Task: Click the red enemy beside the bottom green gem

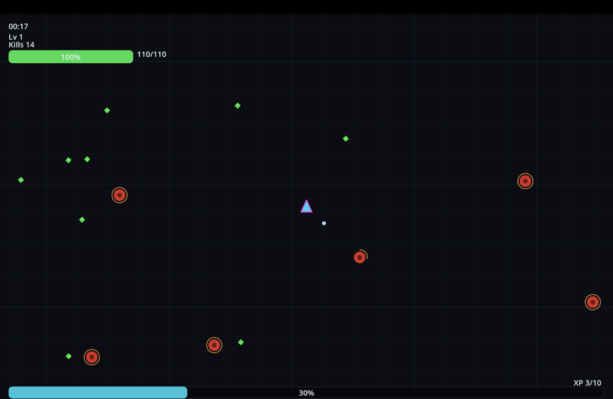Action: pos(214,345)
